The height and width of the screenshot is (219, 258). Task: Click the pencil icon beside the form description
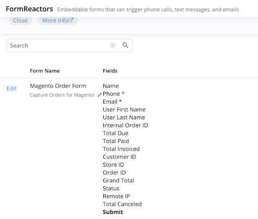(100, 95)
